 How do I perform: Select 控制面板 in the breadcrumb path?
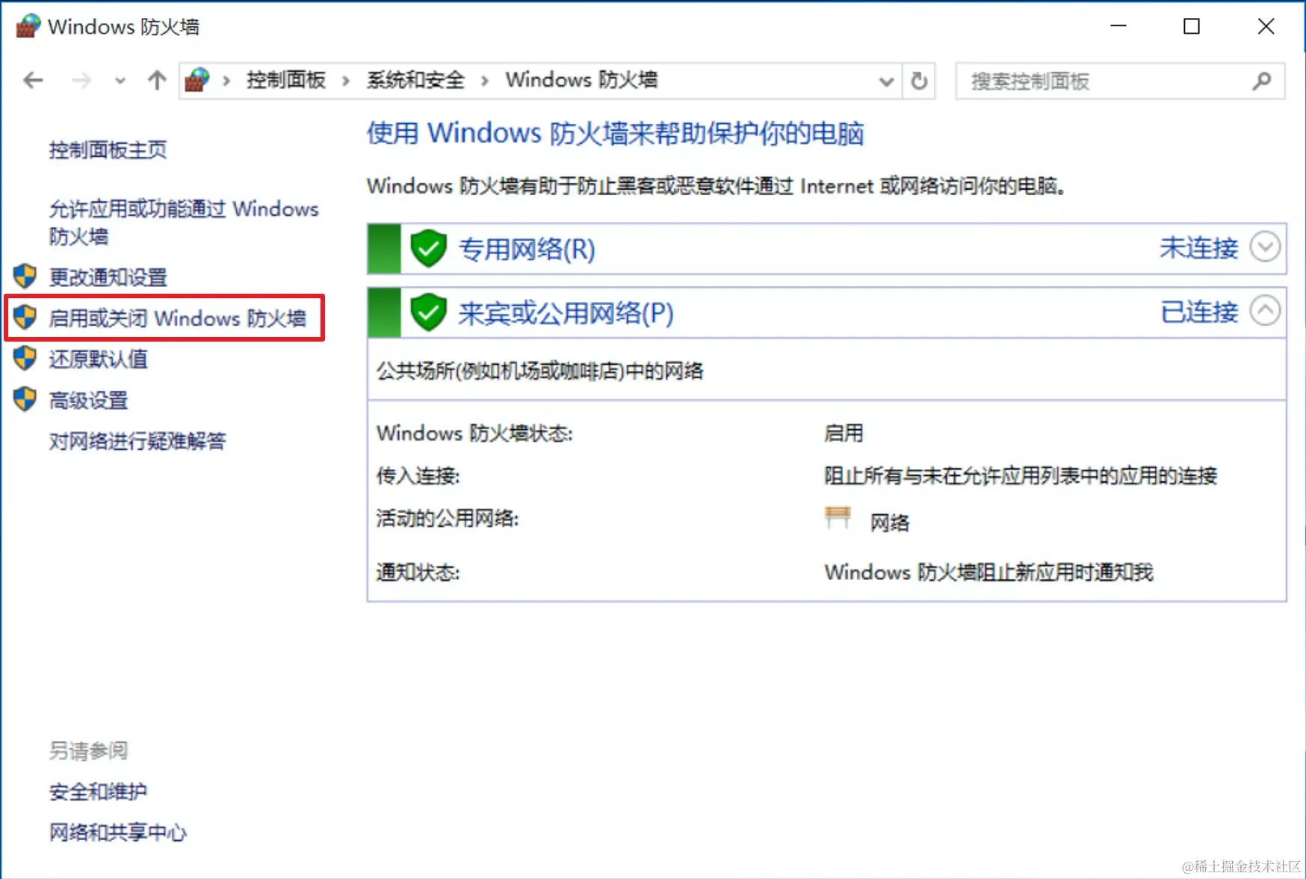pyautogui.click(x=286, y=80)
